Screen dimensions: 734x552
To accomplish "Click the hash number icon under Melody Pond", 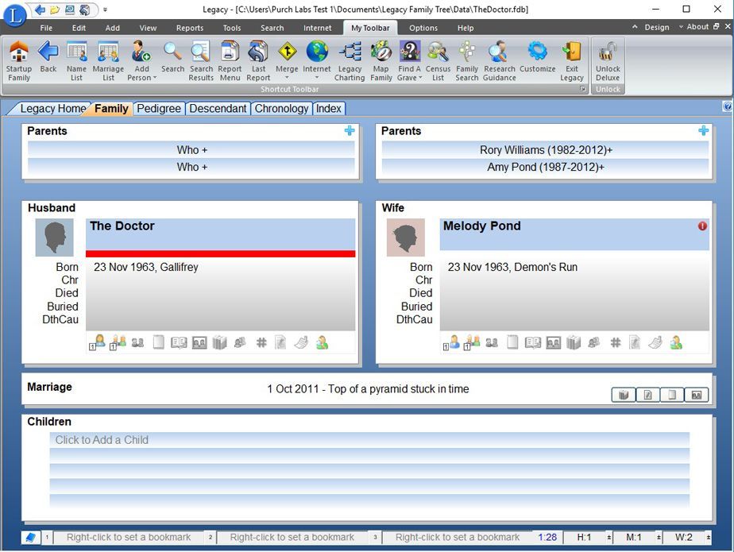I will point(615,343).
